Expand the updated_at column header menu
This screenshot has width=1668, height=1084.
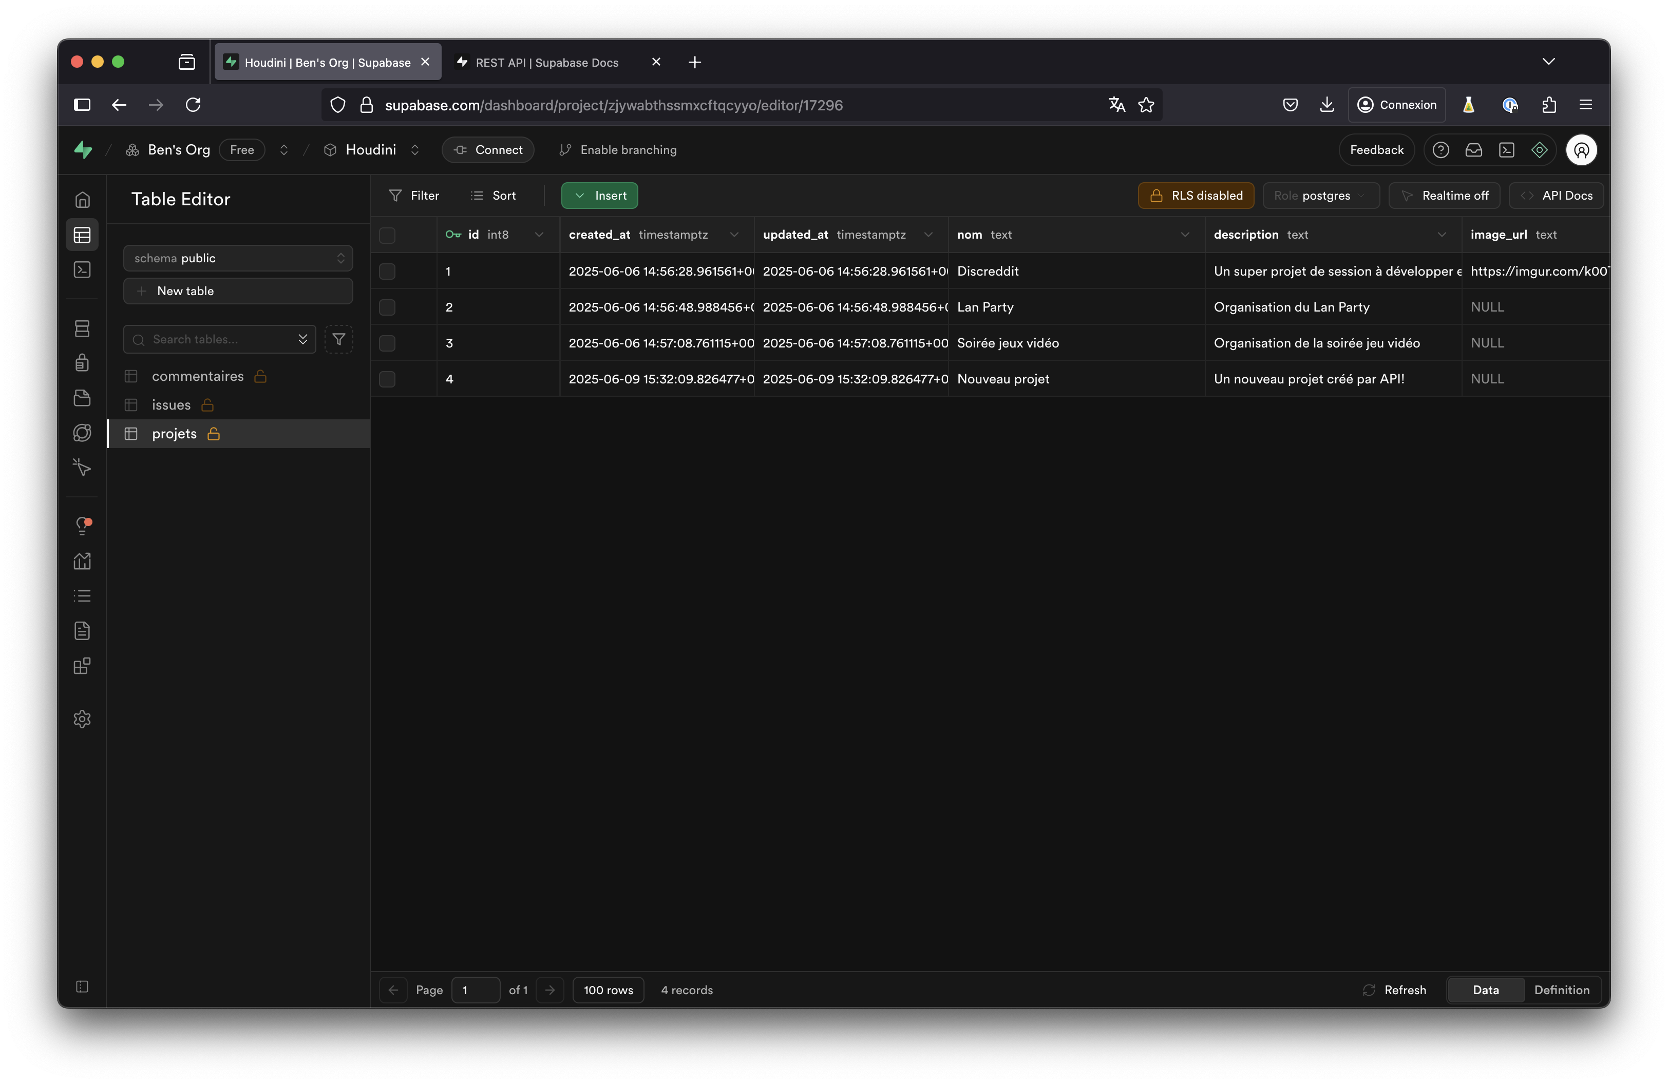[928, 235]
